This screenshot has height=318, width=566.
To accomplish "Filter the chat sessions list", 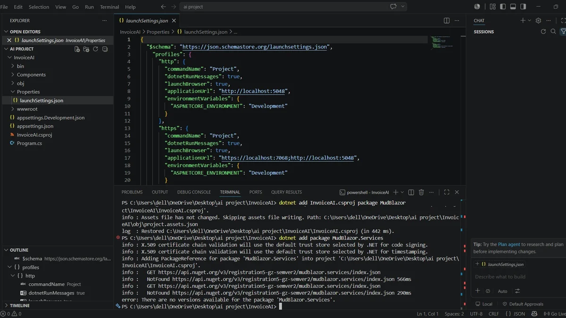I will pyautogui.click(x=563, y=32).
